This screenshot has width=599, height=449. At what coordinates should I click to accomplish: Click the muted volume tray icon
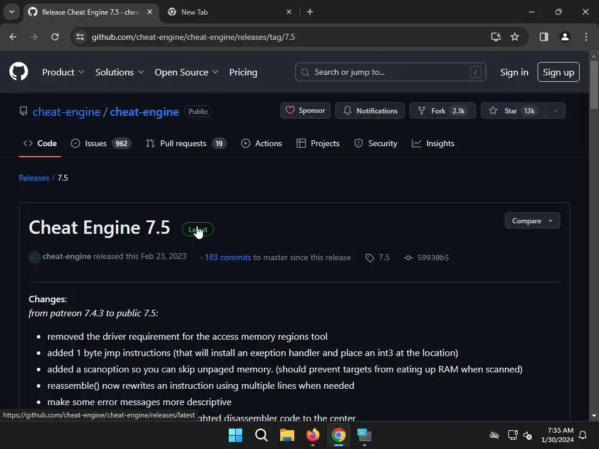pos(528,435)
